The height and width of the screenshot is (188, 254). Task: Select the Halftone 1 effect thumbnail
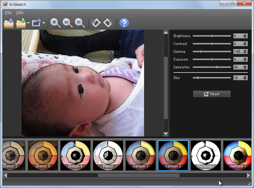237,156
